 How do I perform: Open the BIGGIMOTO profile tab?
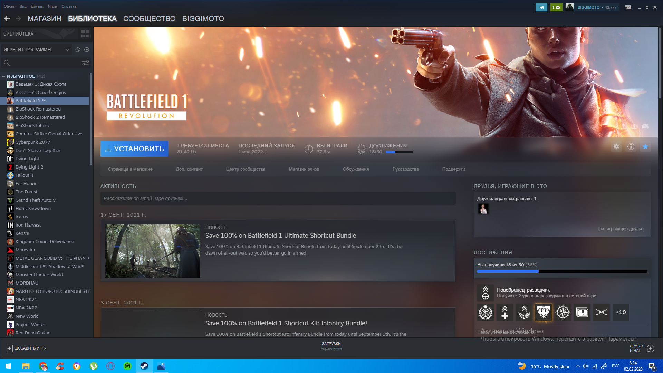click(x=203, y=19)
